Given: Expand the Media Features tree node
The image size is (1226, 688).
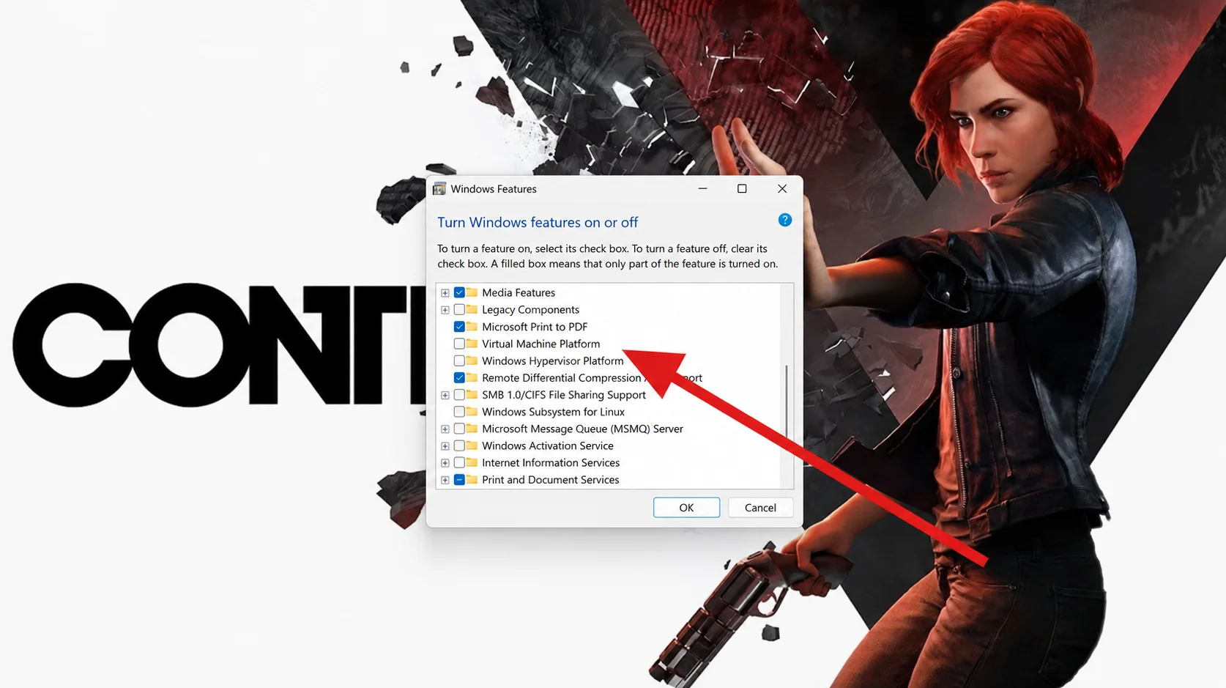Looking at the screenshot, I should pos(445,293).
